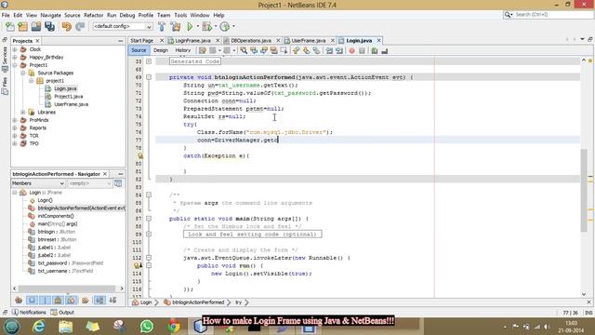595x335 pixels.
Task: Click the Build Project hammer icon
Action: tap(162, 27)
